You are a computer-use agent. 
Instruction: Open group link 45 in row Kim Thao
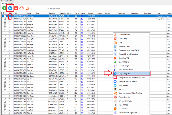(x=82, y=19)
